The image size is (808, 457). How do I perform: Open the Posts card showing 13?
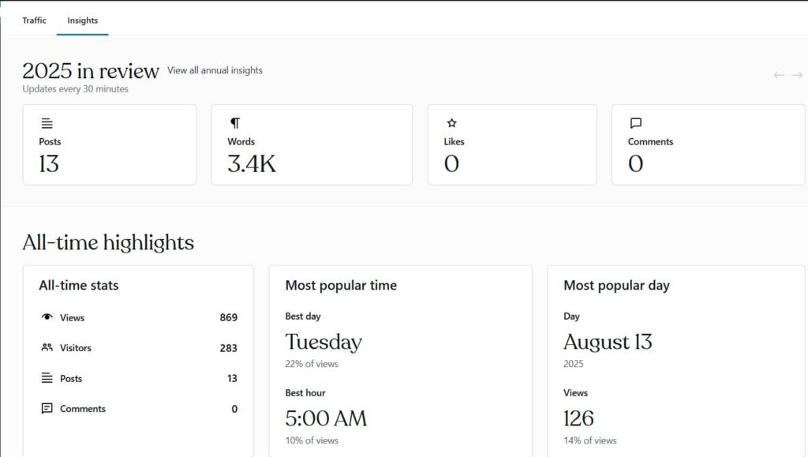pos(109,144)
